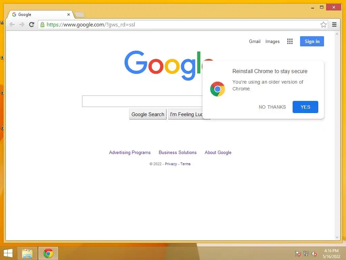Viewport: 346px width, 260px height.
Task: Click the 'You're using an older version' text
Action: pyautogui.click(x=268, y=85)
